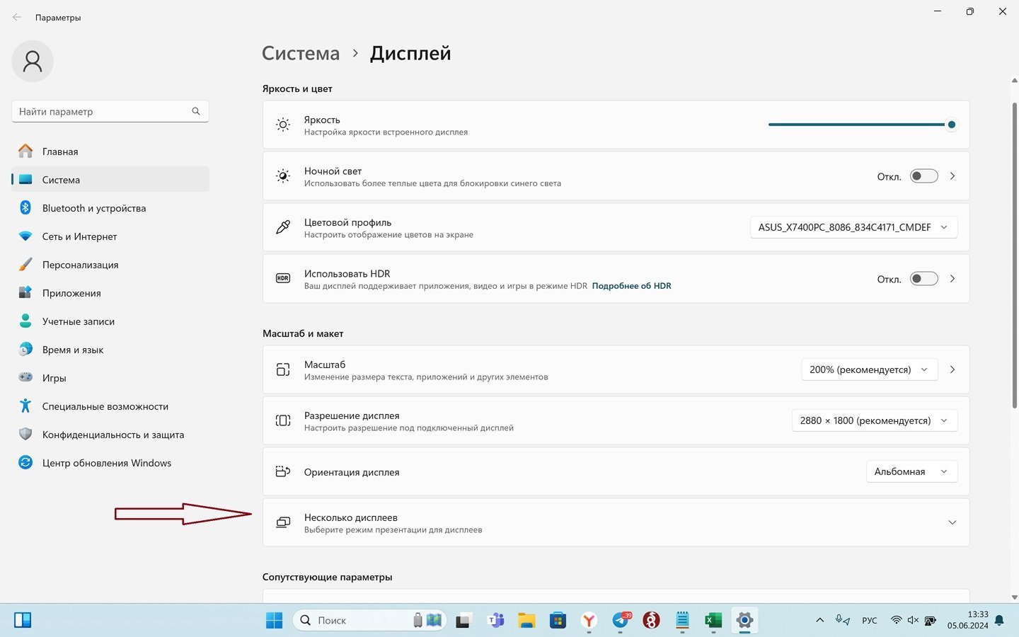This screenshot has height=637, width=1019.
Task: Show hidden system tray icons
Action: (819, 621)
